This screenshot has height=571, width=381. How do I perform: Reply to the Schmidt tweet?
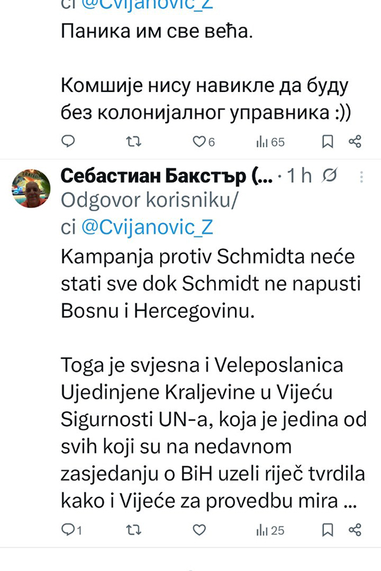pos(68,530)
